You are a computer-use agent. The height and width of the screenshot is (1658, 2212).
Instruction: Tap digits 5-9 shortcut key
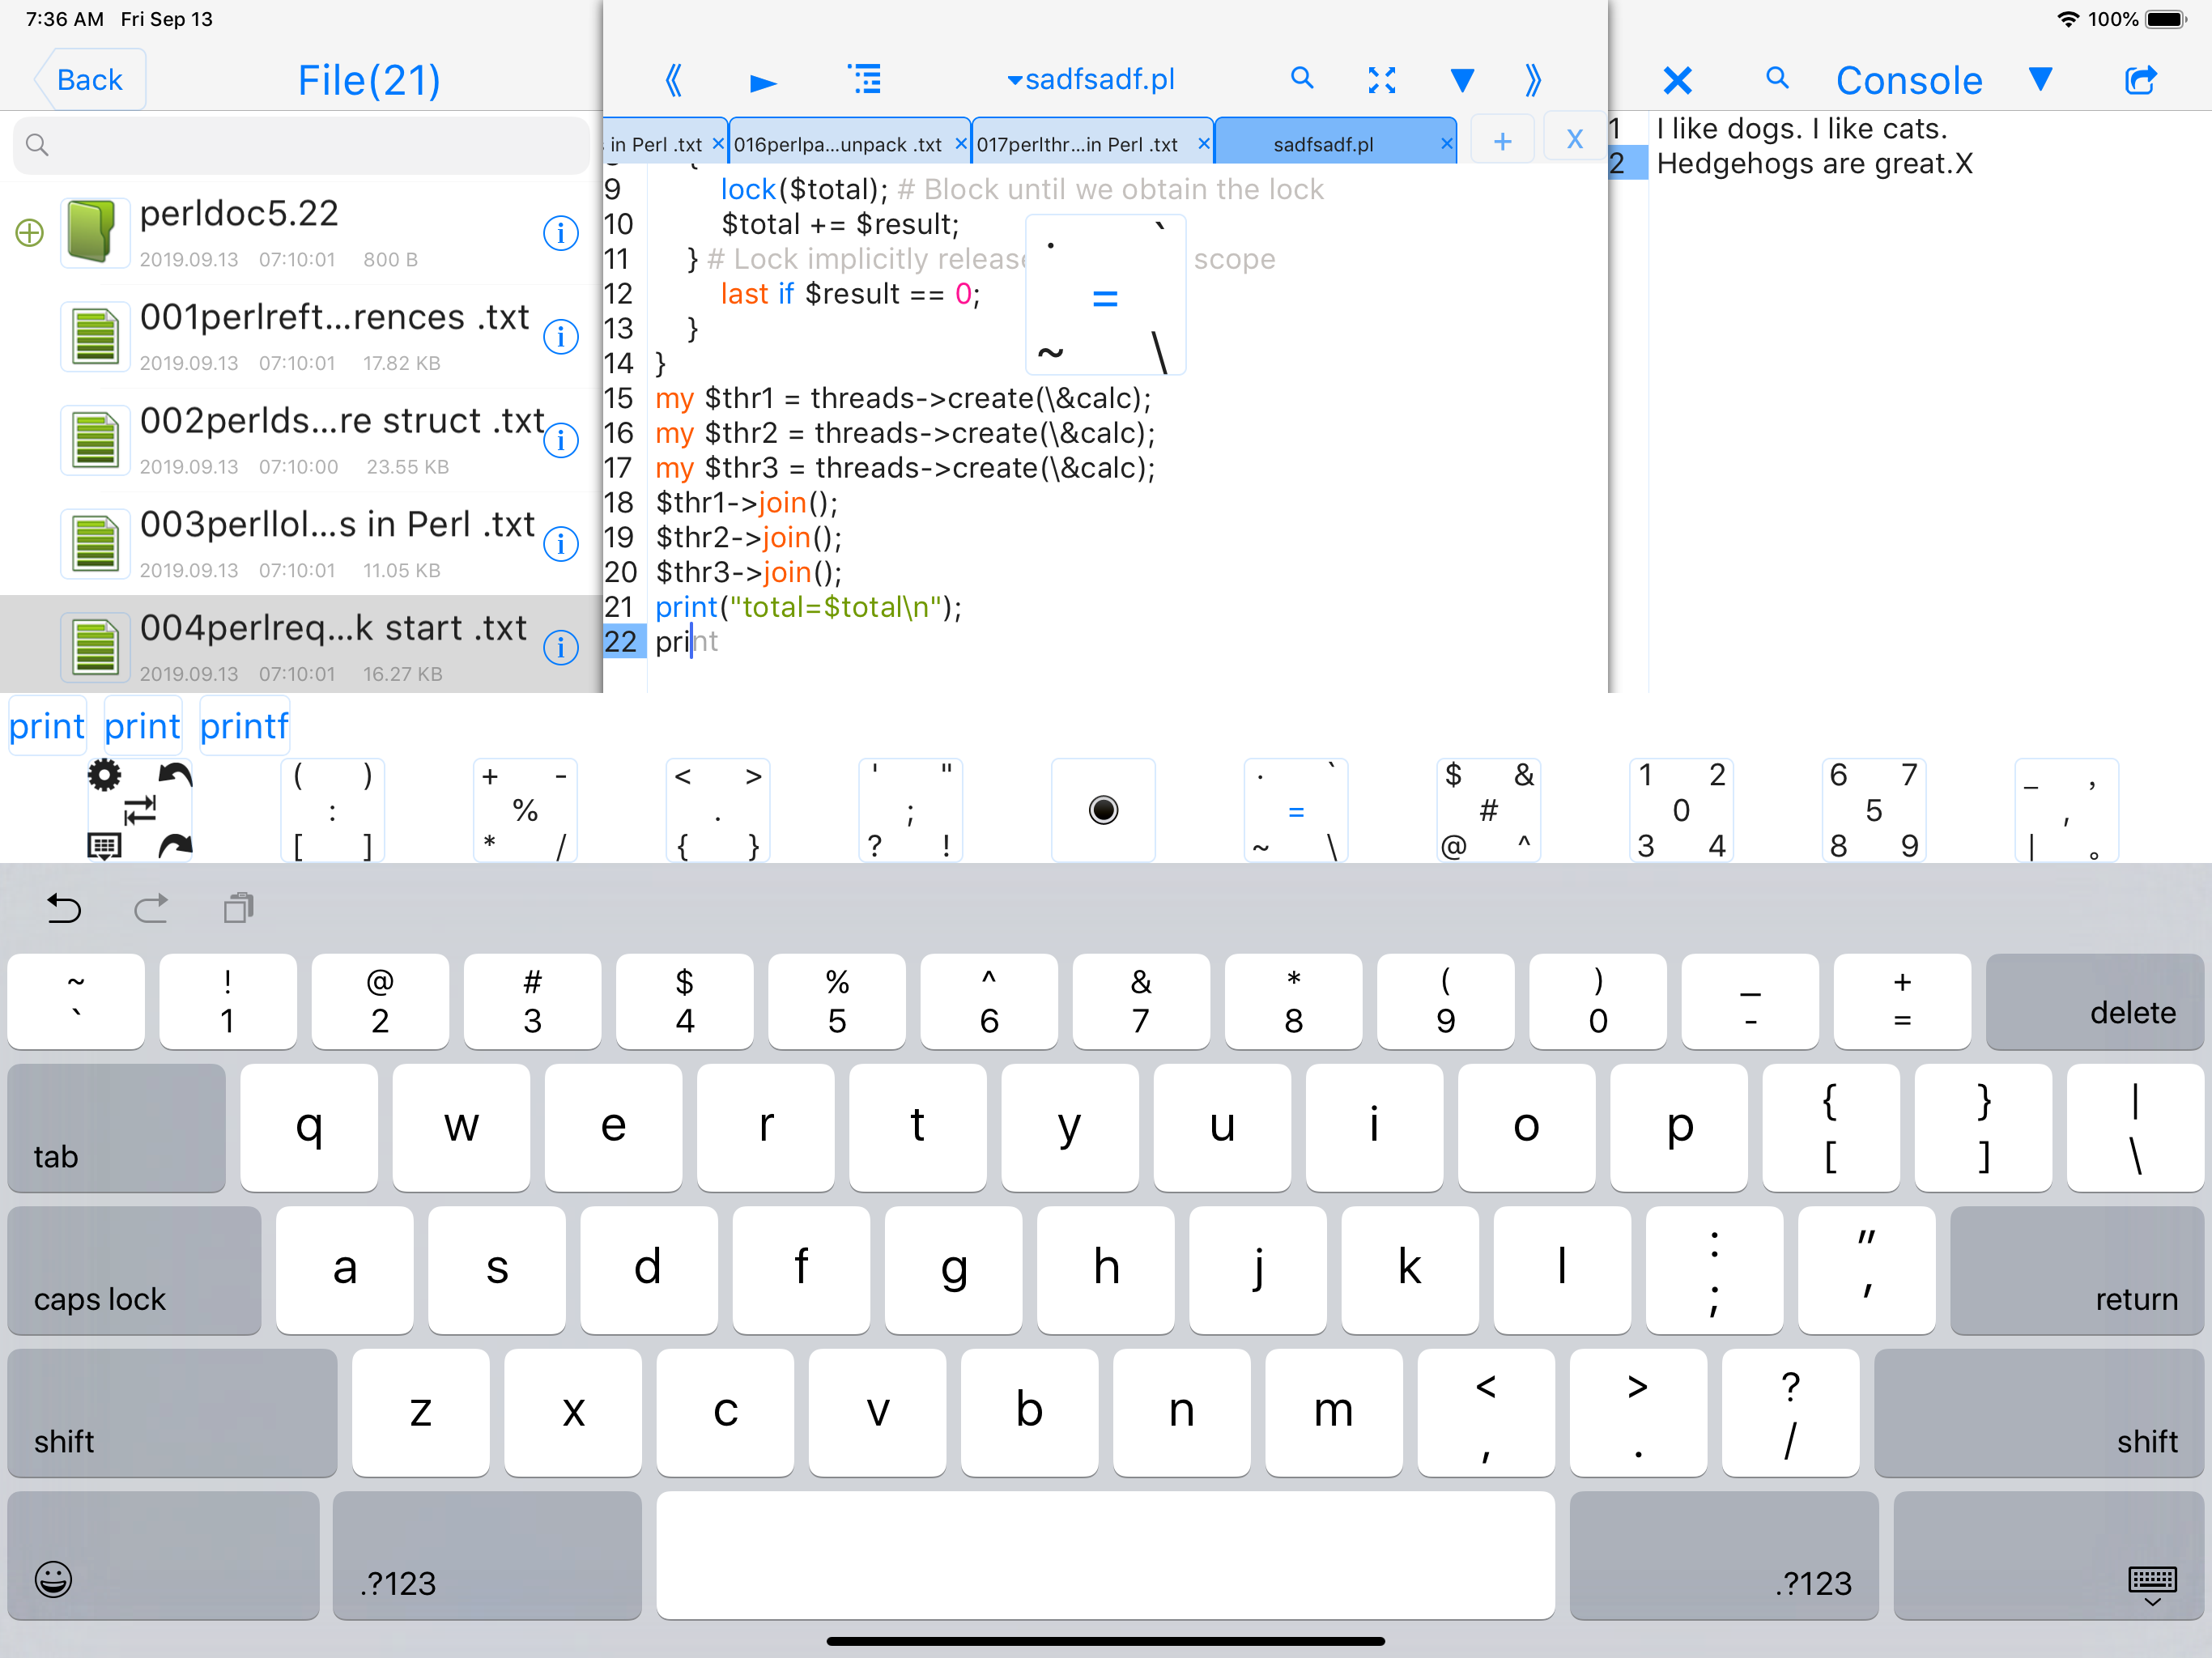1874,810
